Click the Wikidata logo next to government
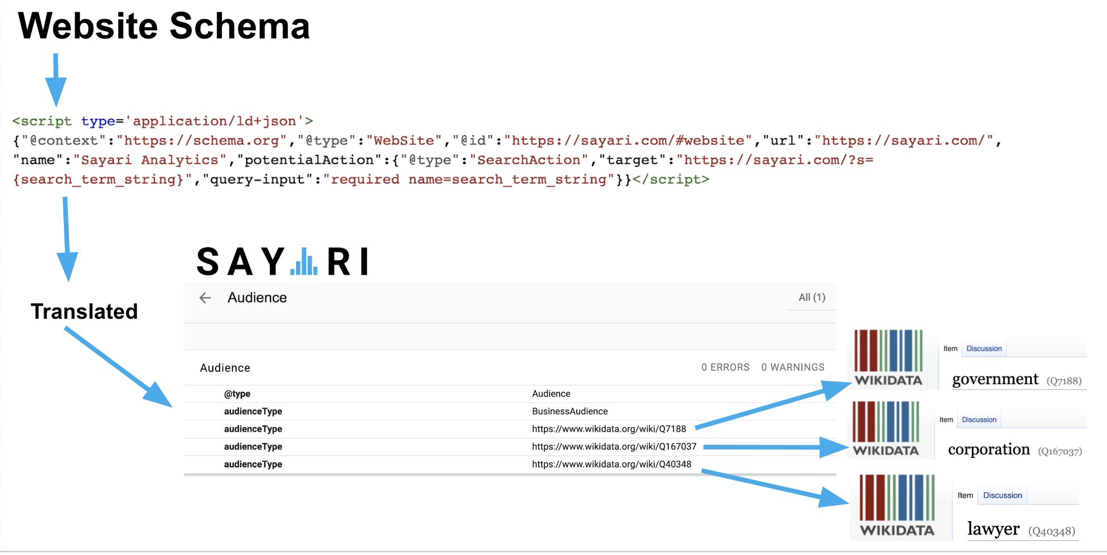The height and width of the screenshot is (555, 1107). (x=888, y=358)
